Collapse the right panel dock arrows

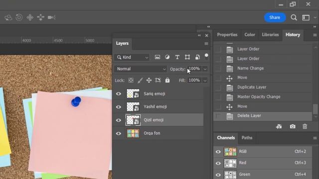click(x=315, y=26)
